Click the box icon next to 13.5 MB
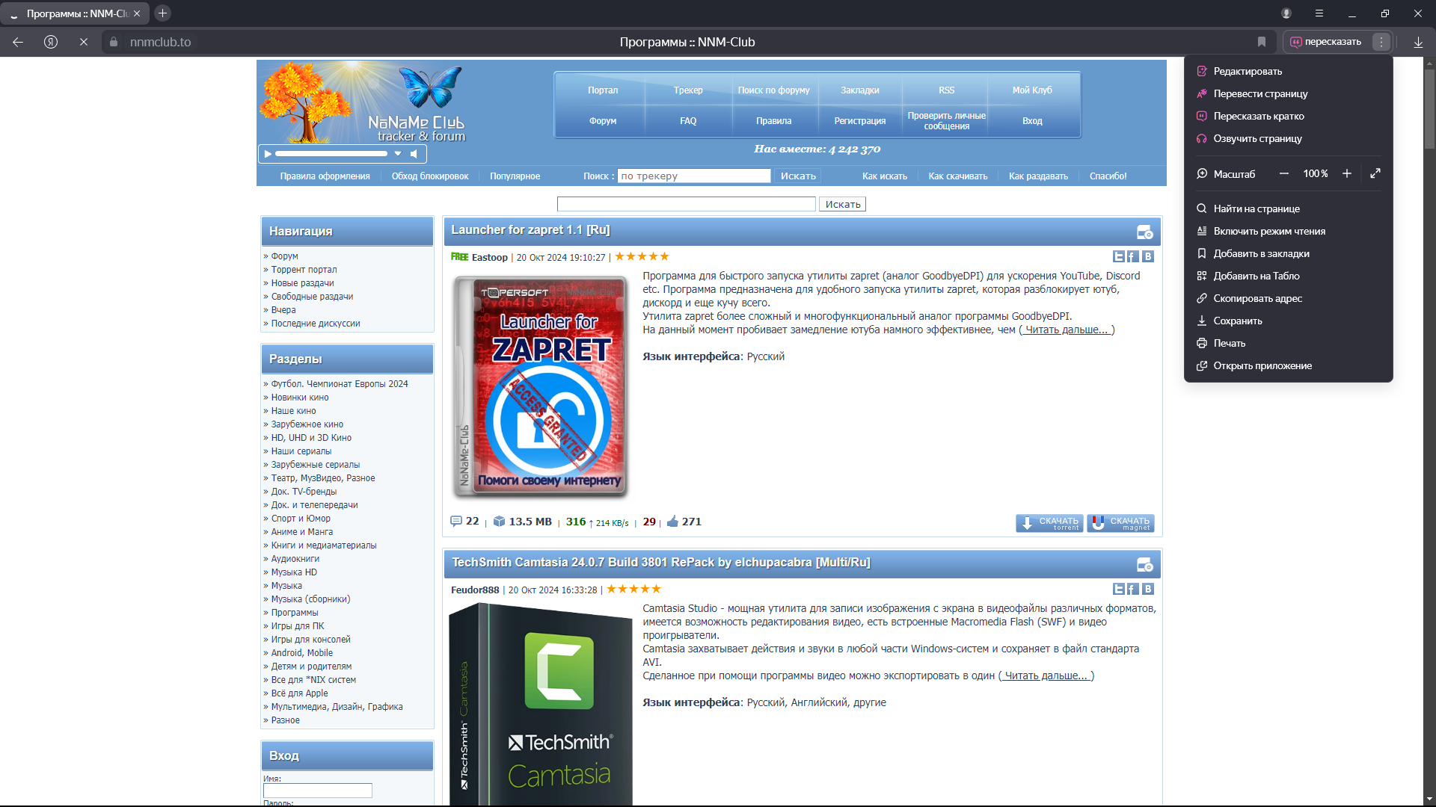1436x807 pixels. (500, 522)
